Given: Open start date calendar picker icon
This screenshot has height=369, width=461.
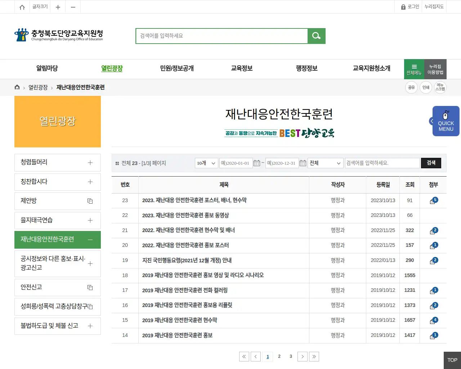Looking at the screenshot, I should (257, 163).
